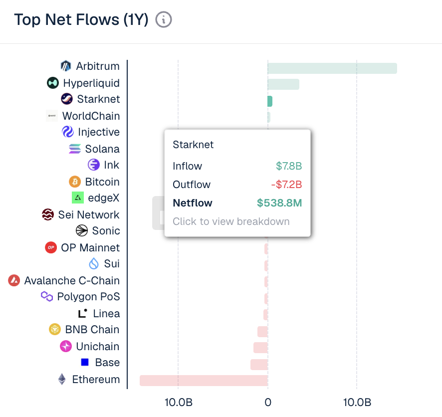The width and height of the screenshot is (442, 417).
Task: Click the Linea label text
Action: click(x=107, y=314)
